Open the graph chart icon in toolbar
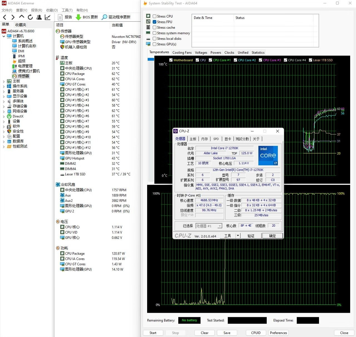Screen dimensions: 356x337 click(x=48, y=17)
